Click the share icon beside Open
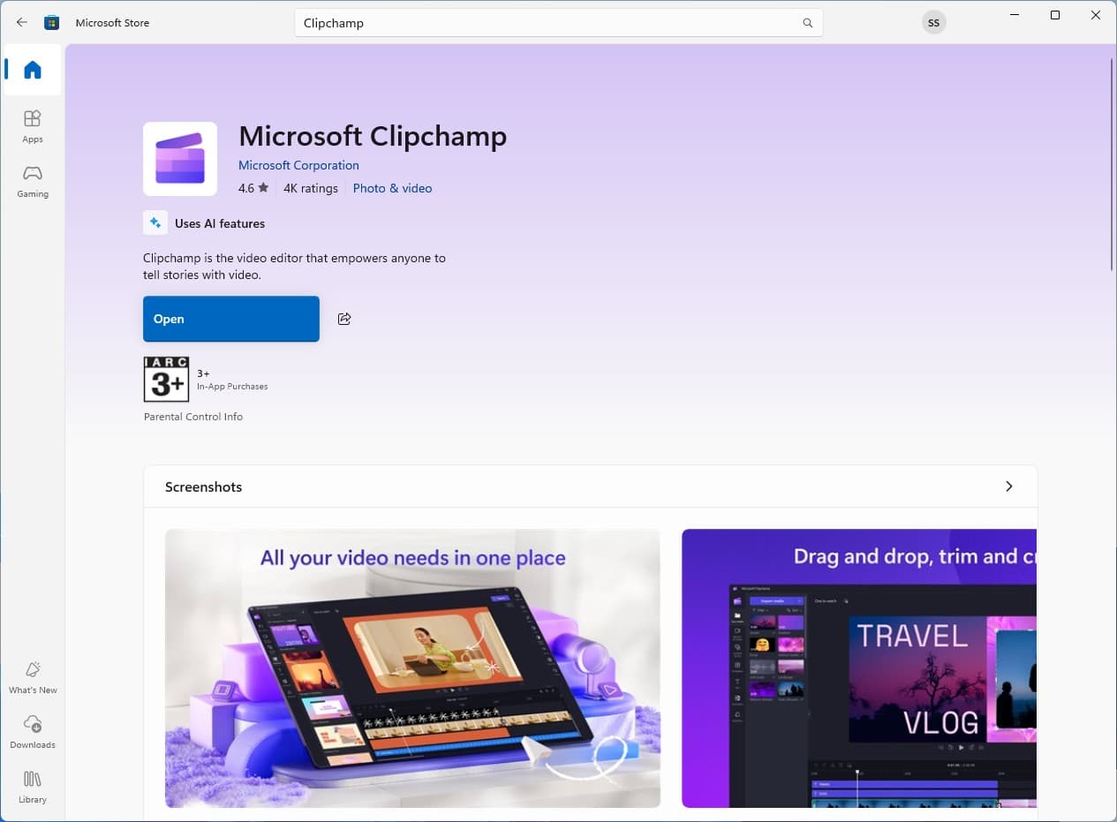Viewport: 1117px width, 822px height. coord(344,319)
